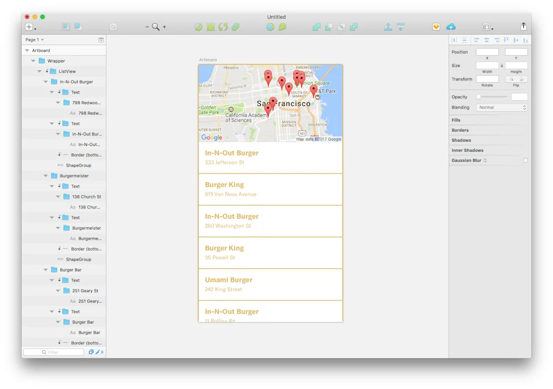Open the Blending mode dropdown
553x389 pixels.
pyautogui.click(x=502, y=108)
